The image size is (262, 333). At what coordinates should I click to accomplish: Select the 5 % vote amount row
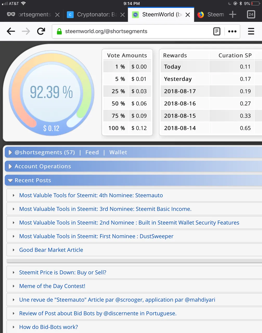click(127, 79)
